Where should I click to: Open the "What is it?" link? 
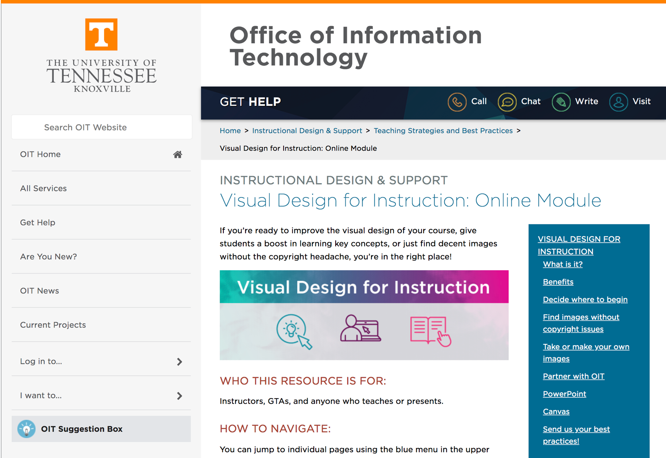point(563,264)
